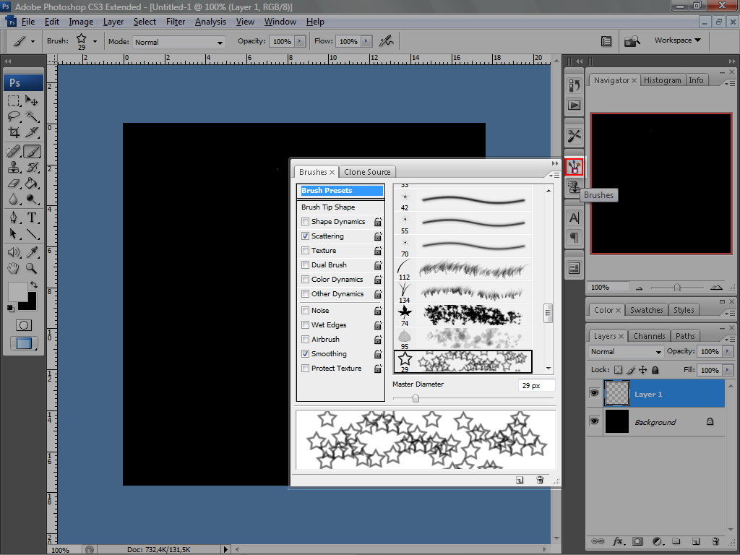The width and height of the screenshot is (740, 555).
Task: Enable airbrush capabilities in options bar
Action: point(387,41)
